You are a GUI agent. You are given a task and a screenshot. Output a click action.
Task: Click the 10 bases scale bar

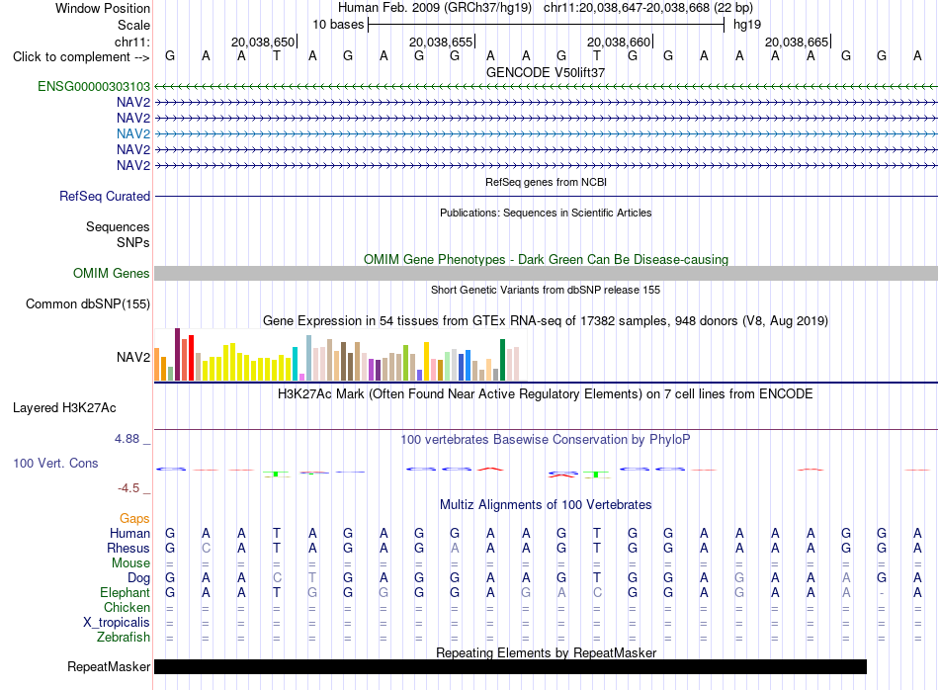[547, 25]
